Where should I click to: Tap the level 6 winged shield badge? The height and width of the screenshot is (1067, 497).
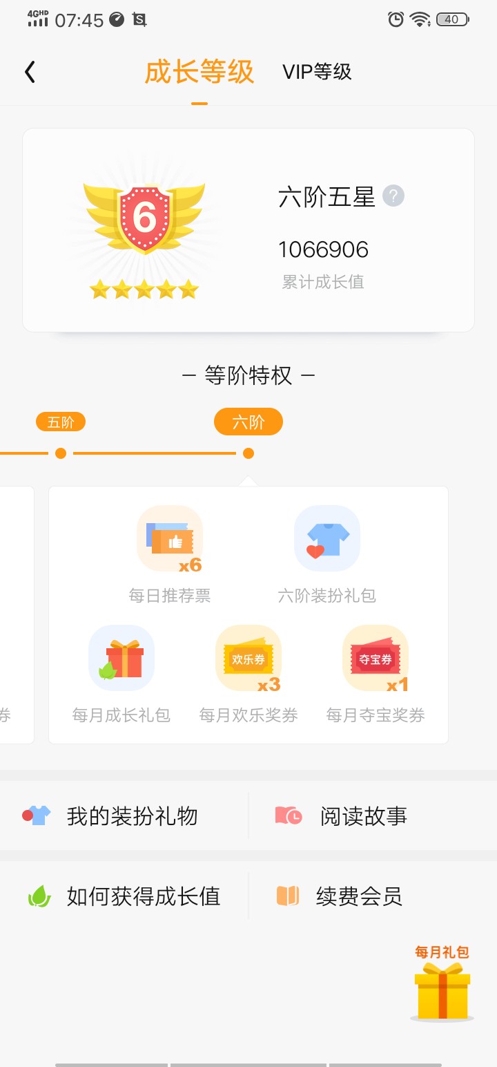pyautogui.click(x=144, y=217)
